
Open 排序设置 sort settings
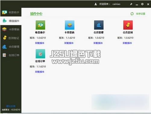pos(140,14)
